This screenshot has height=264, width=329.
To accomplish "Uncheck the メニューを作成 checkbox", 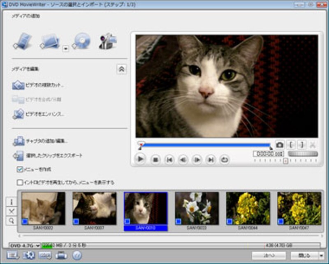I will click(x=20, y=169).
